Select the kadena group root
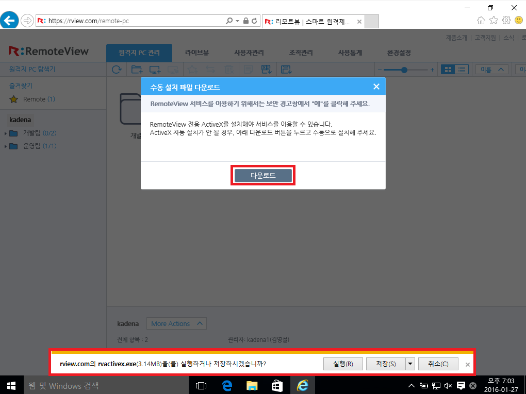Screen dimensions: 526x394 pos(20,119)
